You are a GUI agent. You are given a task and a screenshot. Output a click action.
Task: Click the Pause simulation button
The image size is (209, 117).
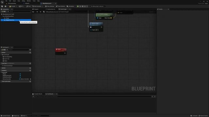80,6
